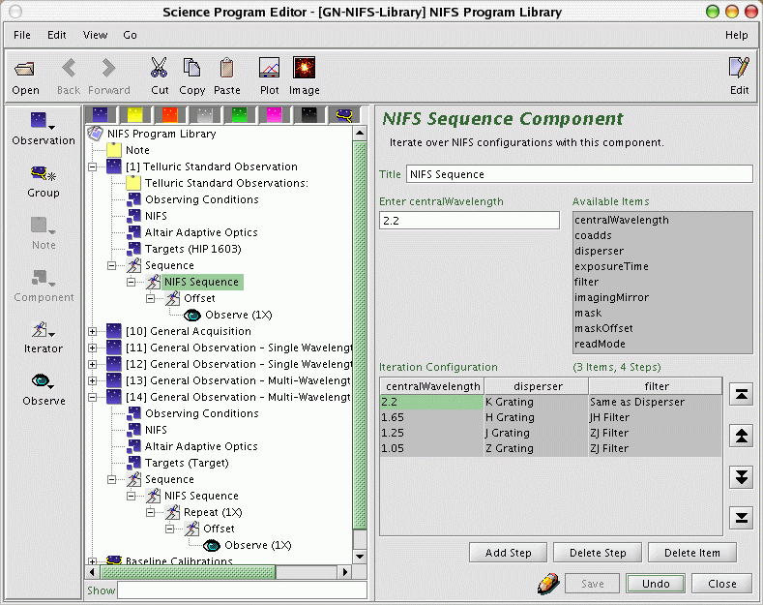The width and height of the screenshot is (763, 605).
Task: Toggle the magenta filter button
Action: [275, 115]
